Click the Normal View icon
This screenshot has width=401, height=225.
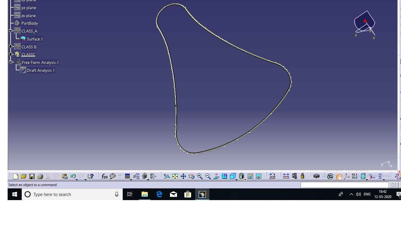[216, 176]
